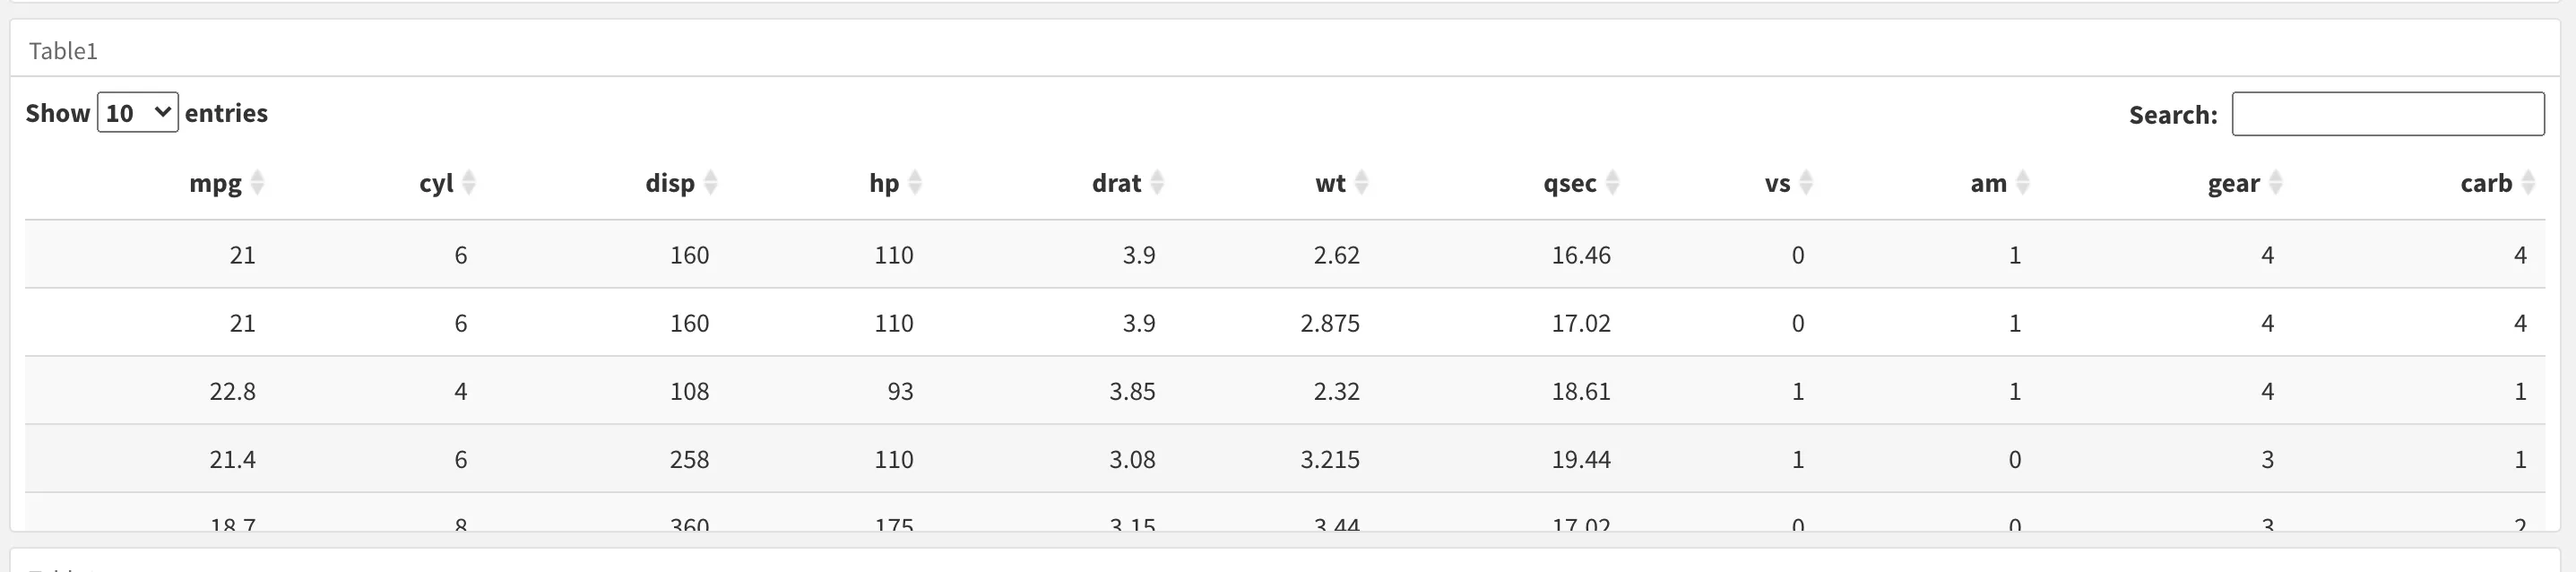Click the disp column sort icon
The width and height of the screenshot is (2576, 572).
click(711, 183)
